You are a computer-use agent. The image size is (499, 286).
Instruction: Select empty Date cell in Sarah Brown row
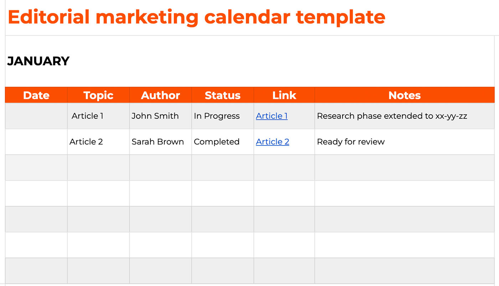(36, 142)
